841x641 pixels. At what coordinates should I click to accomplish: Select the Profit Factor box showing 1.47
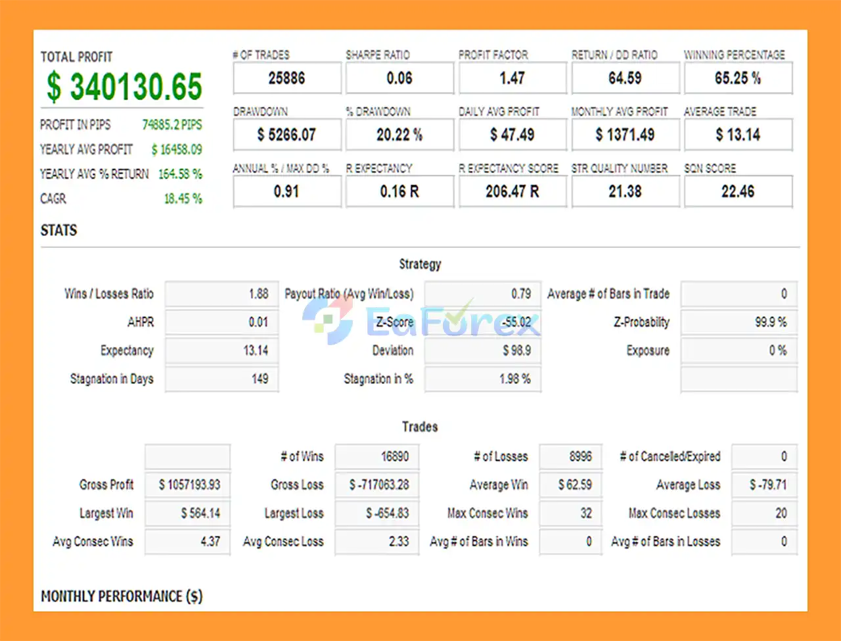click(512, 78)
